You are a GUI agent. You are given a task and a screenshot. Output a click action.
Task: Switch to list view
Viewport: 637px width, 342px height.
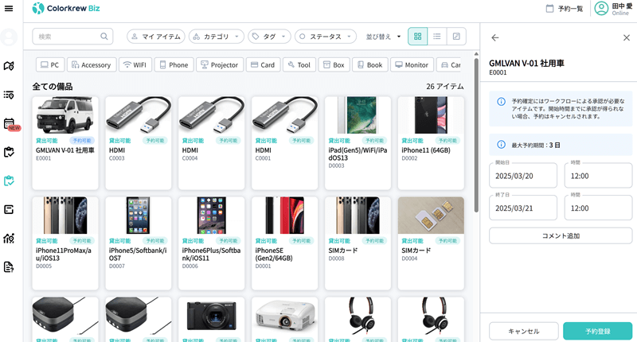pyautogui.click(x=436, y=37)
